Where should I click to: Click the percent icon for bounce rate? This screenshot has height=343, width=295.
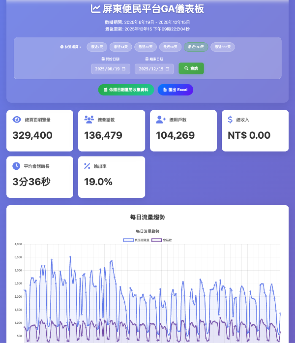[88, 166]
